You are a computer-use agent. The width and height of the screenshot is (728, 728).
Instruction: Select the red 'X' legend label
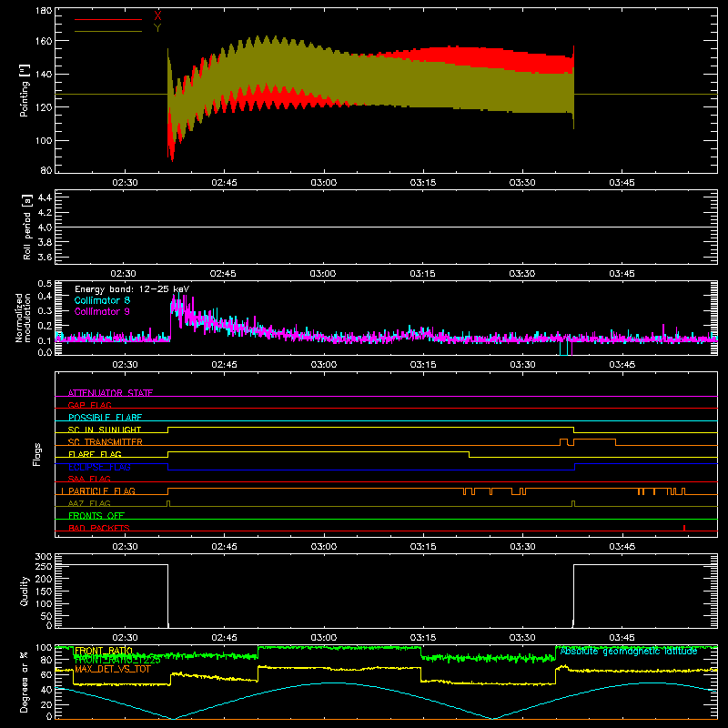[157, 15]
